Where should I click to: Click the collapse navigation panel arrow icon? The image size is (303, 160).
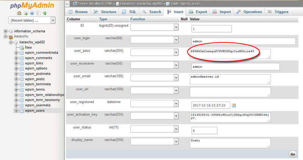67,4
